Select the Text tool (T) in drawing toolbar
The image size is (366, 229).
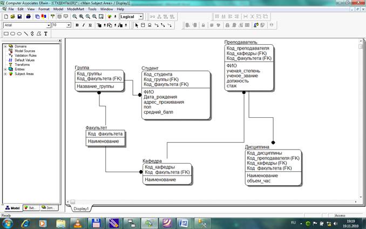tap(46, 33)
